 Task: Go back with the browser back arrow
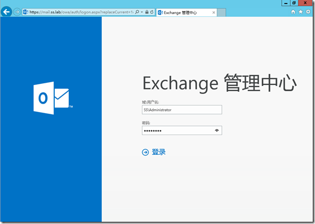pos(6,12)
